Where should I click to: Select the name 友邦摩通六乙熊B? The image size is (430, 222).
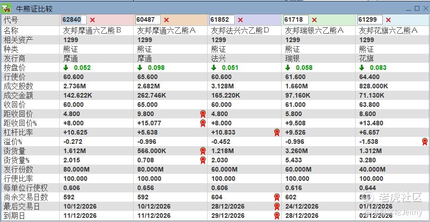(92, 31)
